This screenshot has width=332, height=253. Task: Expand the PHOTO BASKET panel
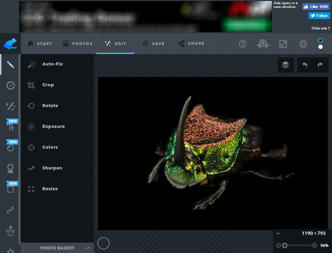pos(57,248)
